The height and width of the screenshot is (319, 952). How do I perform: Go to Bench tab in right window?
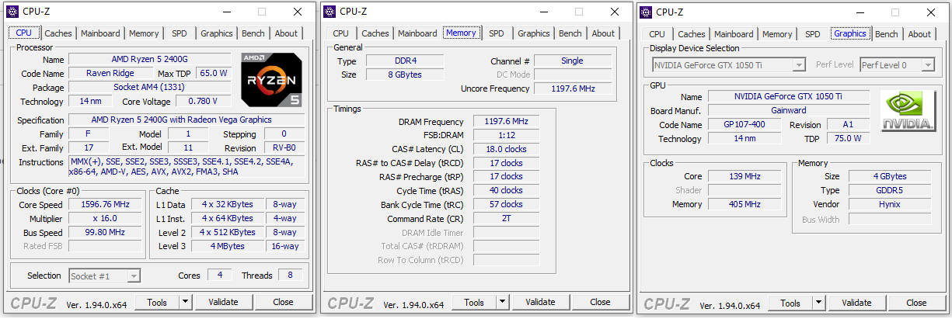click(x=887, y=34)
